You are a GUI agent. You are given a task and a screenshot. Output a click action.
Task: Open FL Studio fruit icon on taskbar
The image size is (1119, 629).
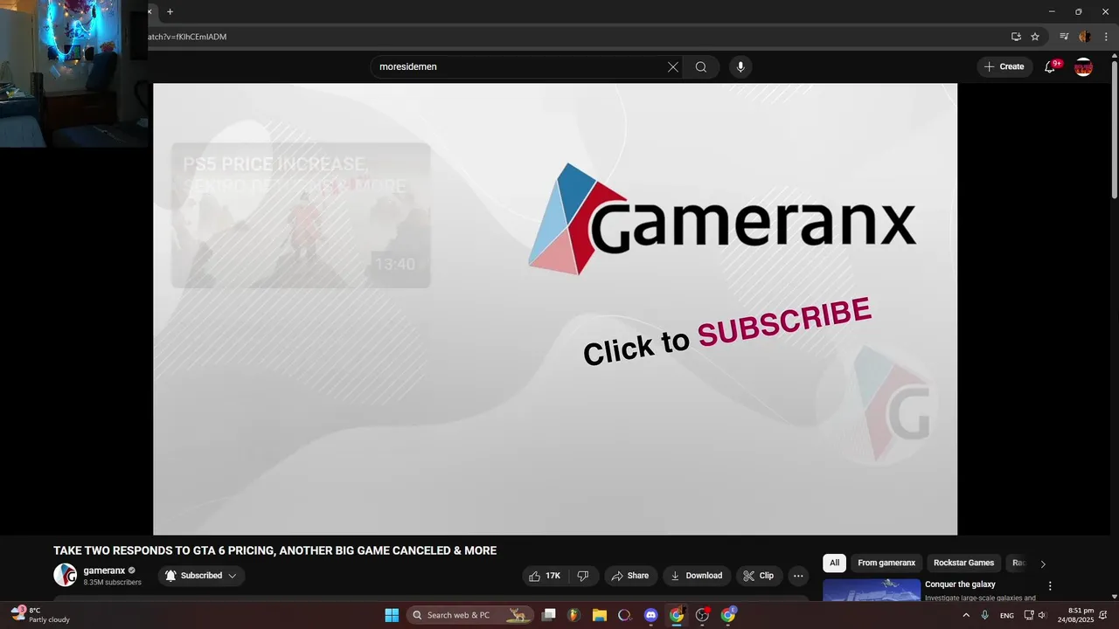click(x=573, y=615)
